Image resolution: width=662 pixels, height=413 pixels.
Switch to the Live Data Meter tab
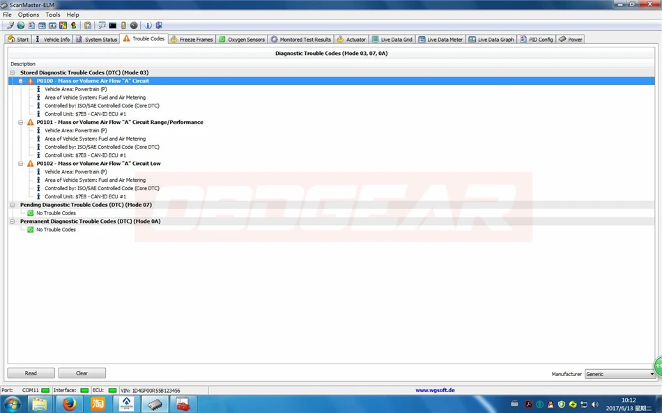click(x=440, y=39)
